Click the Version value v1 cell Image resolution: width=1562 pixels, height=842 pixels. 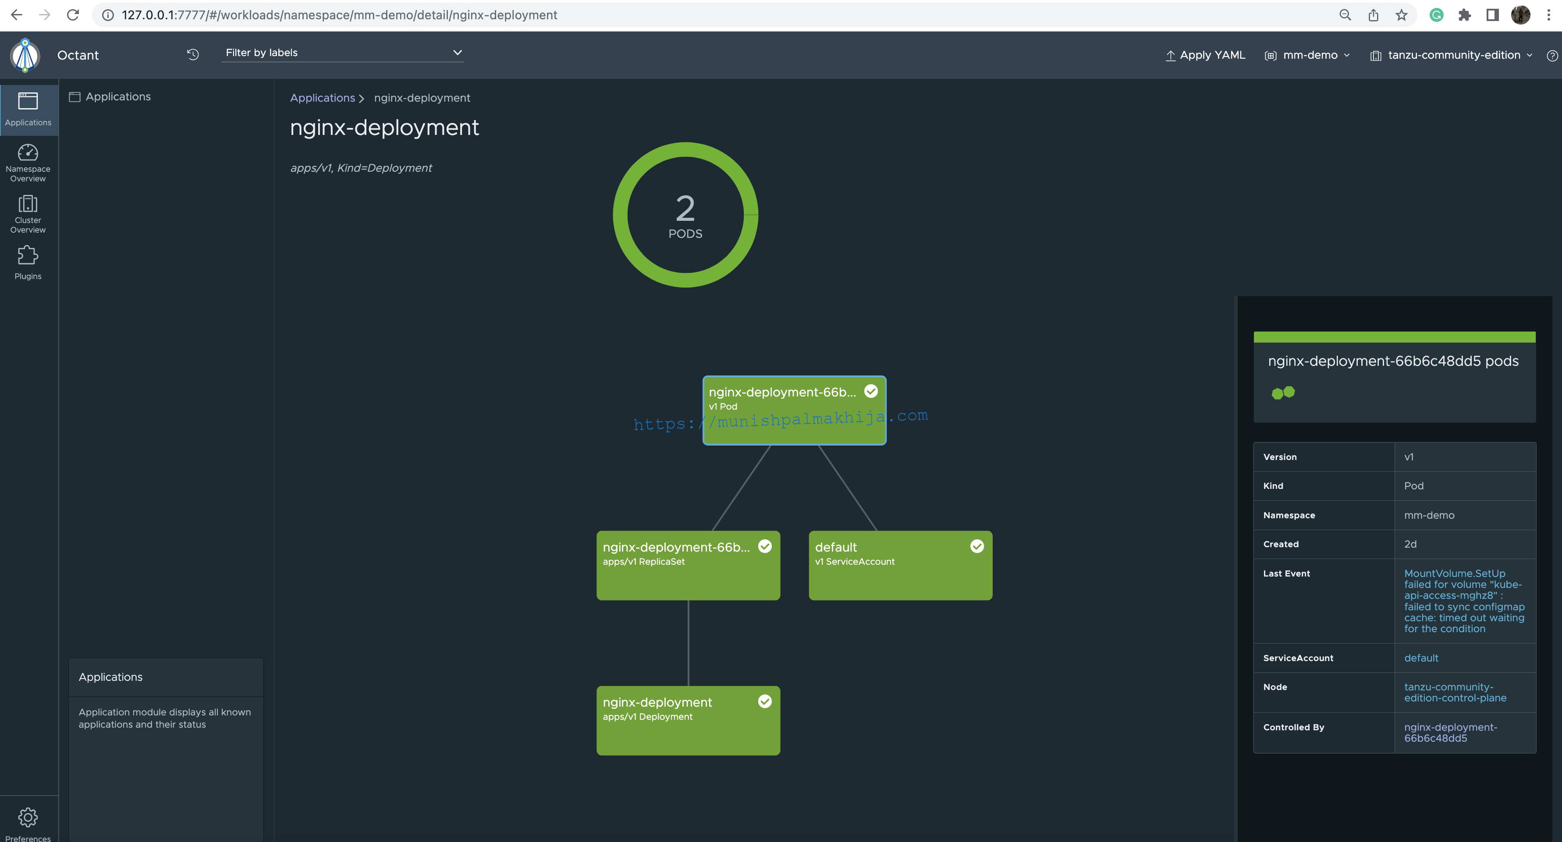(1465, 457)
